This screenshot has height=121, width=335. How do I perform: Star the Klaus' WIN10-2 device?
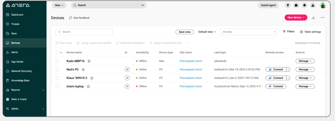click(x=92, y=78)
